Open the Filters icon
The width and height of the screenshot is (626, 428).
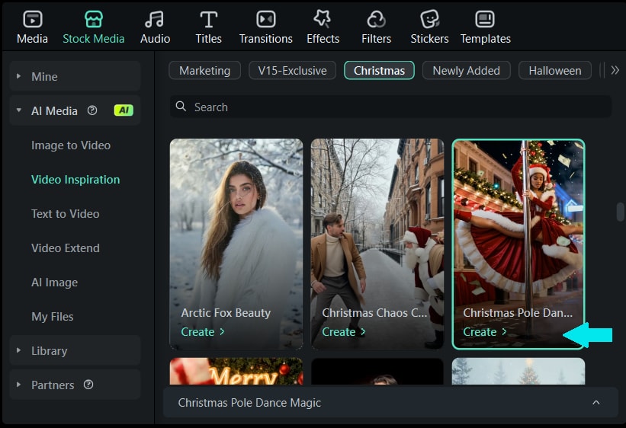(376, 19)
